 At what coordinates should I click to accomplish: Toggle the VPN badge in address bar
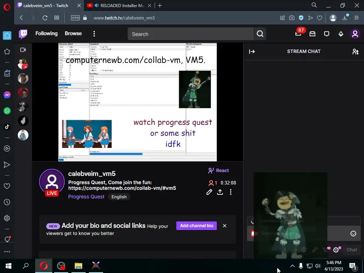click(x=75, y=18)
